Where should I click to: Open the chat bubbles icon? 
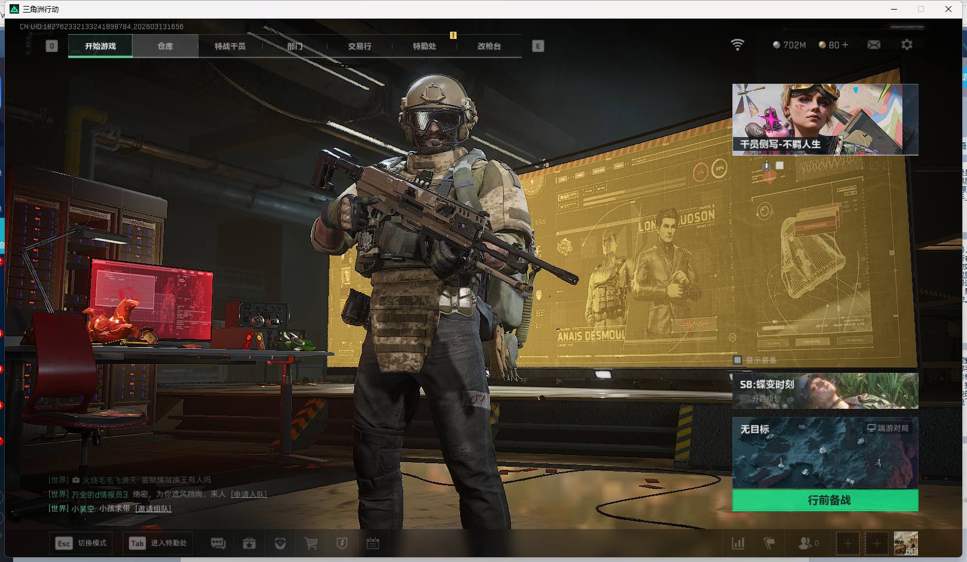pos(218,543)
